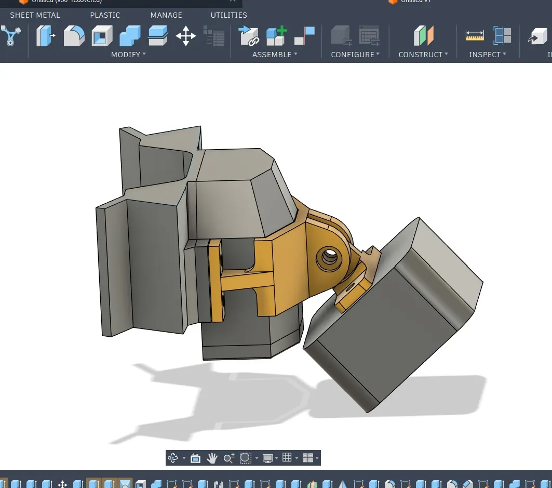Select the construction plane feature in timeline
552x488 pixels.
(x=312, y=484)
